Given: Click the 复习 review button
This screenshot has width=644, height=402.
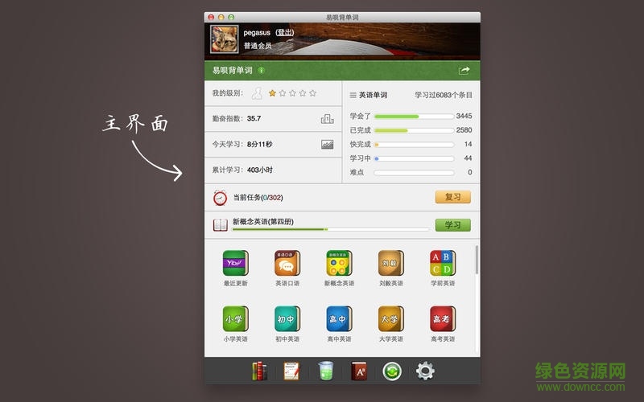Looking at the screenshot, I should click(452, 197).
